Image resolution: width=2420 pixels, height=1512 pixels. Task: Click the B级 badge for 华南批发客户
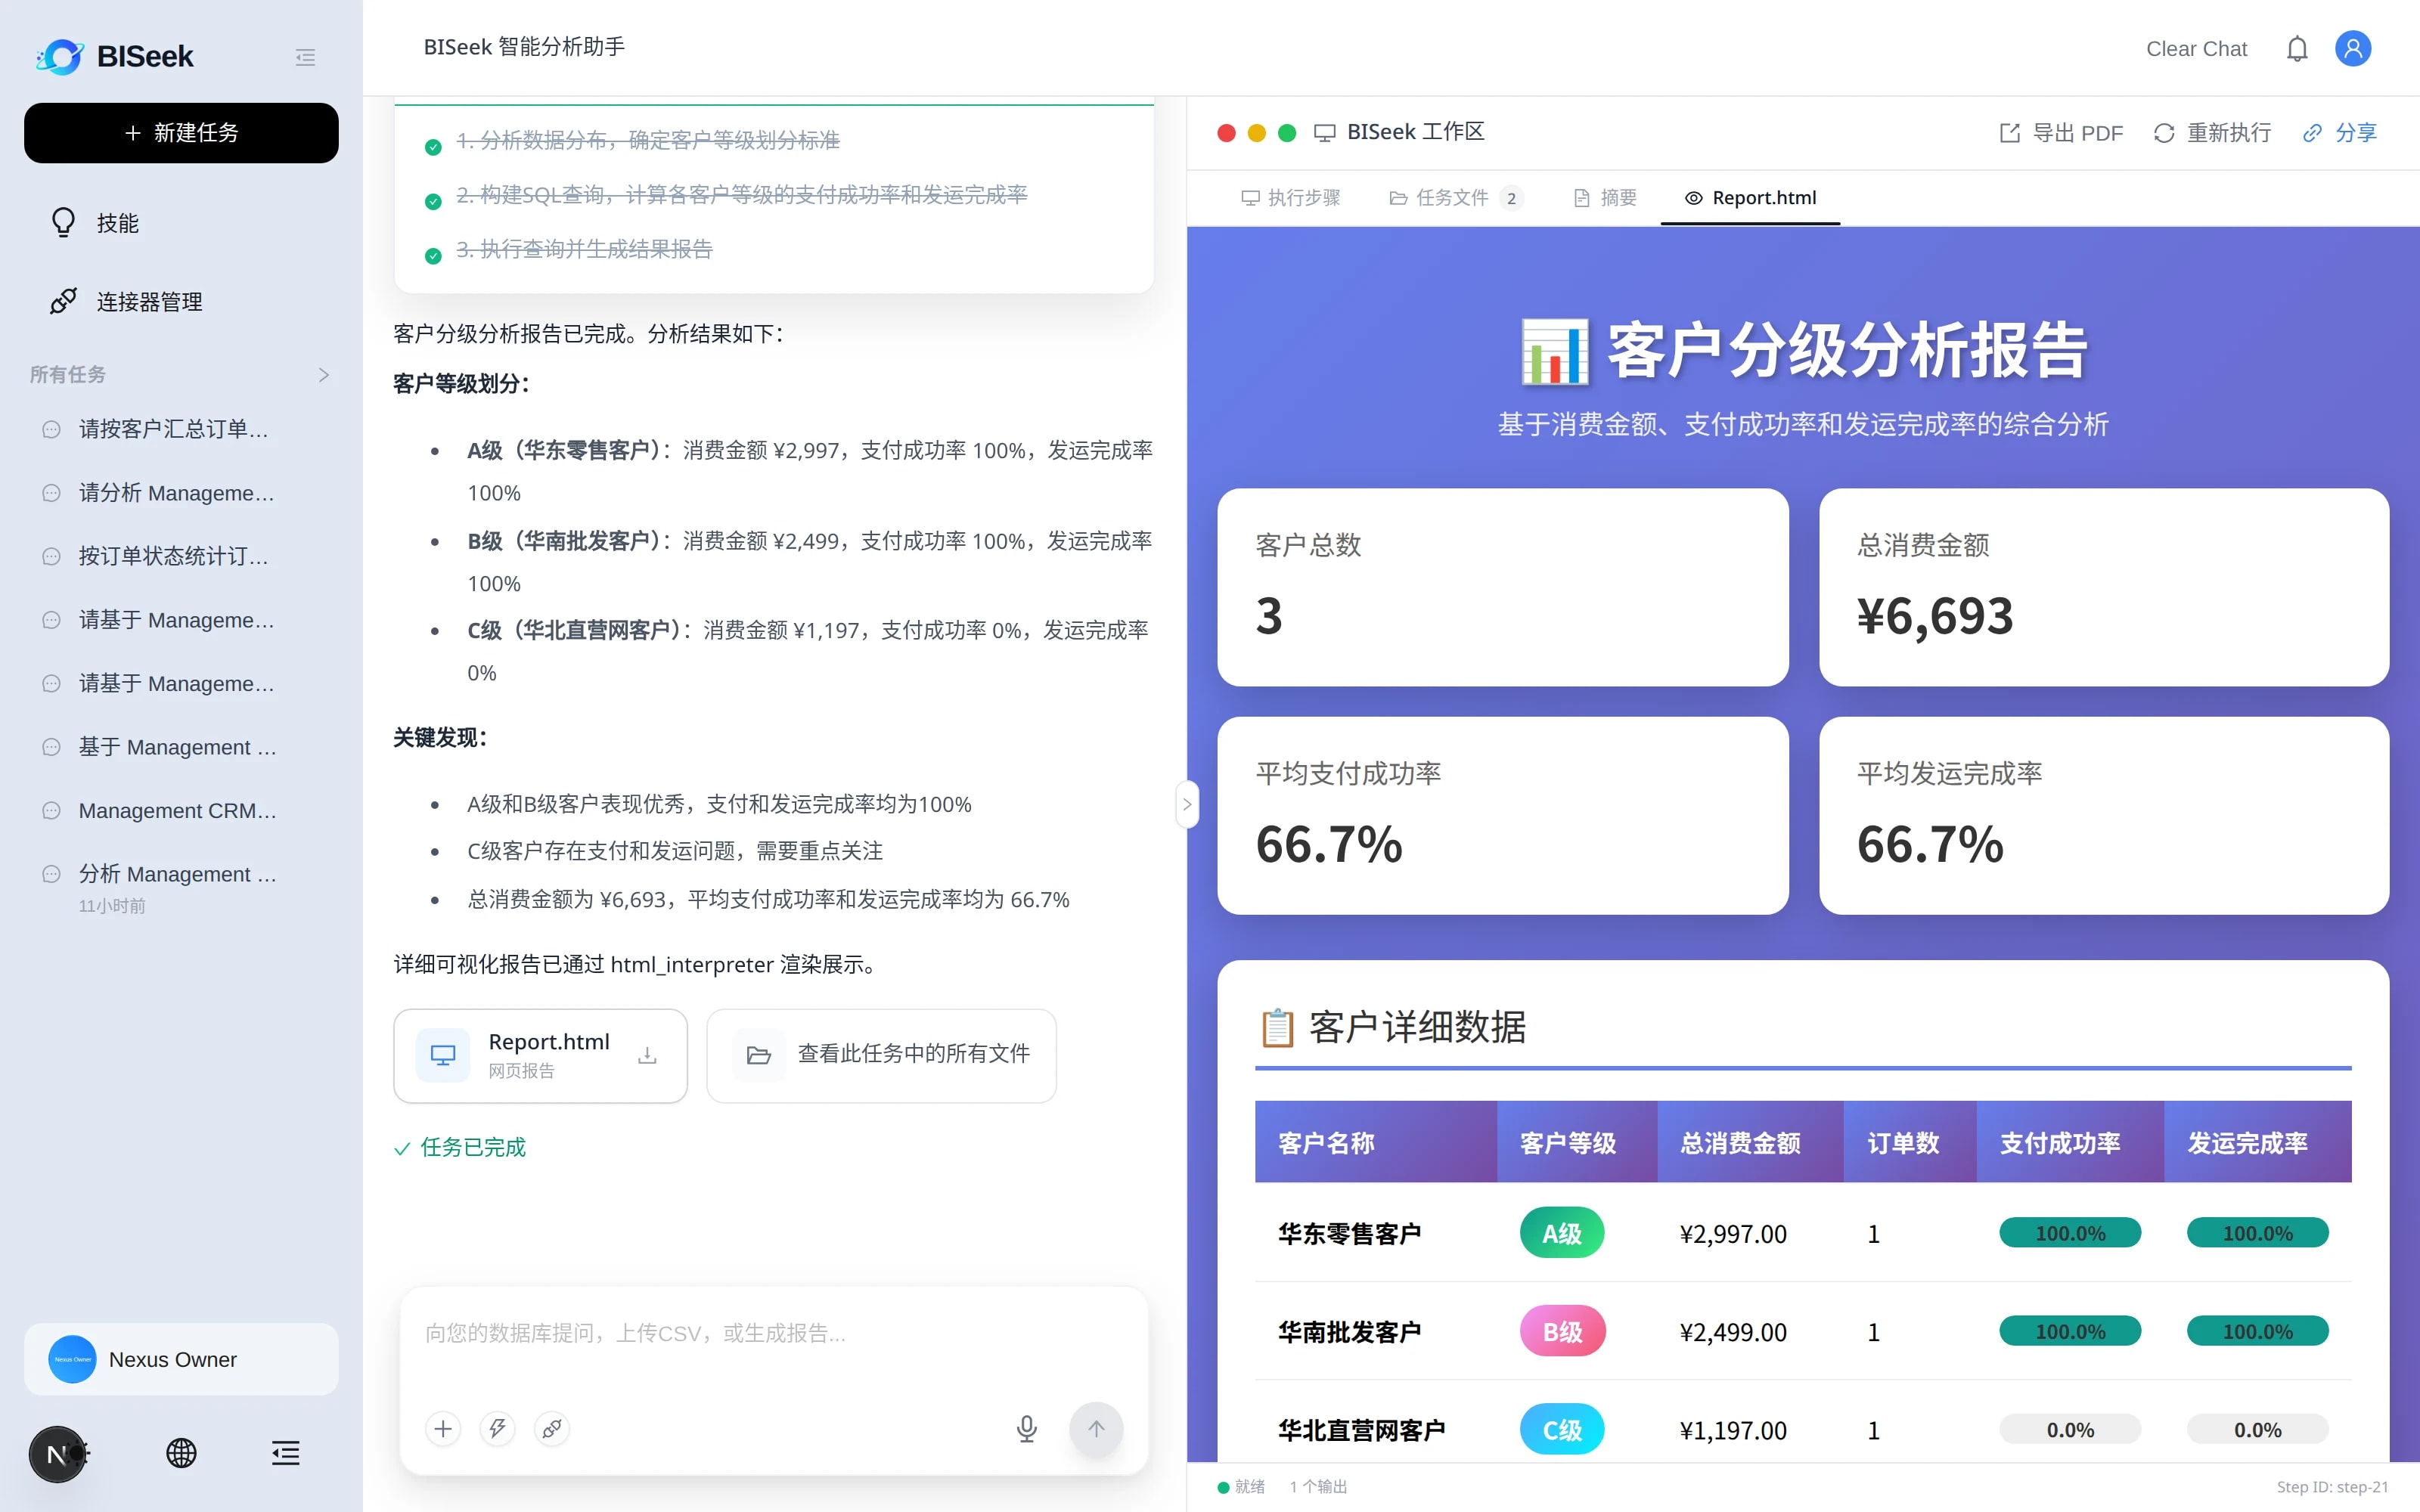(x=1562, y=1332)
